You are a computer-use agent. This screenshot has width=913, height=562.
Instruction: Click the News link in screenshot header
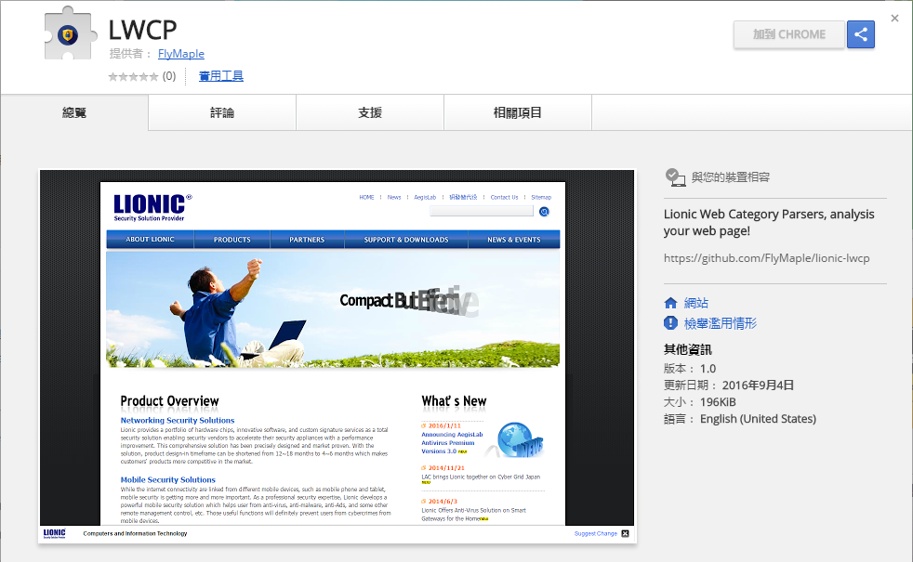394,197
